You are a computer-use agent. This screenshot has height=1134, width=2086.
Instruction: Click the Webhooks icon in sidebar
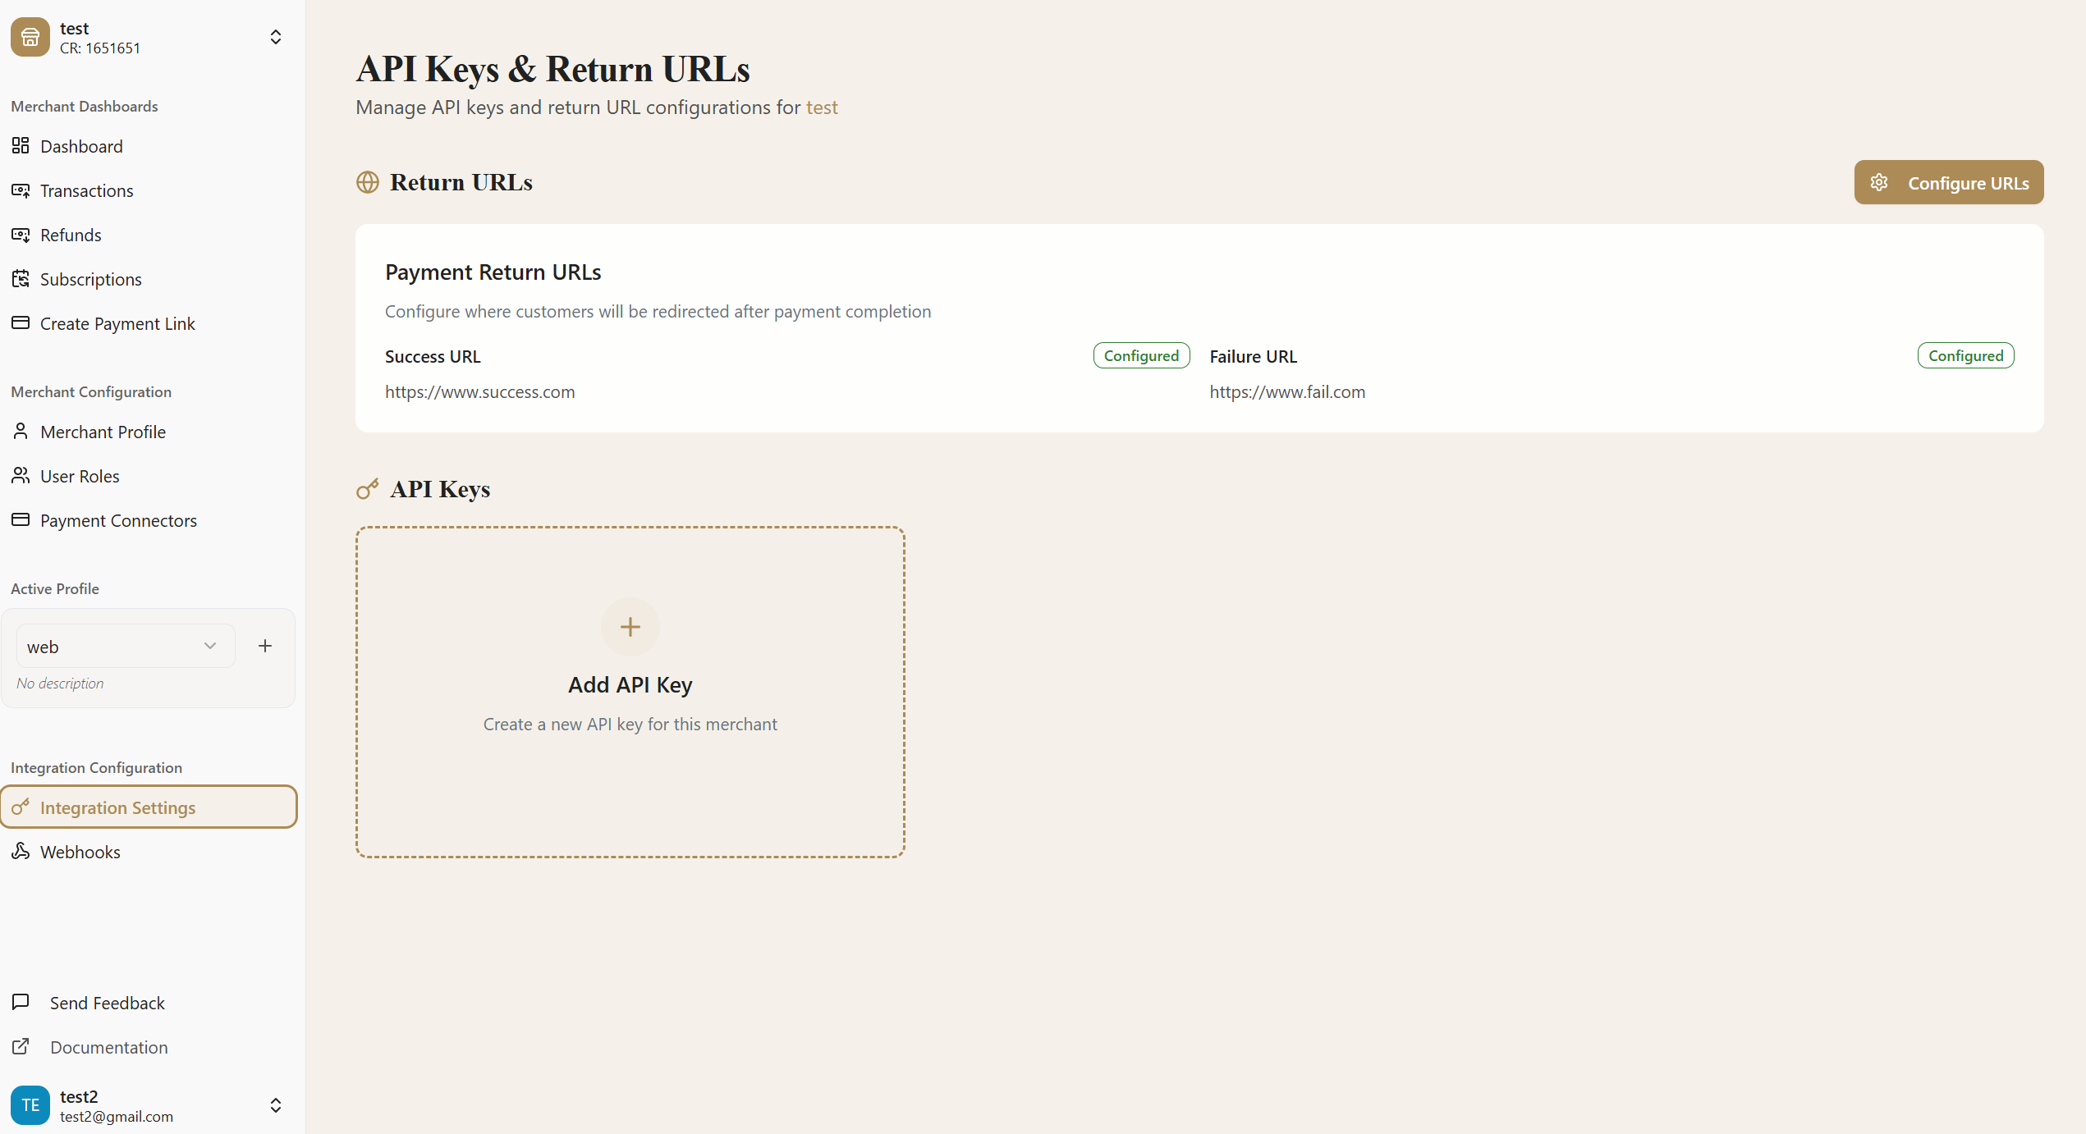[21, 852]
